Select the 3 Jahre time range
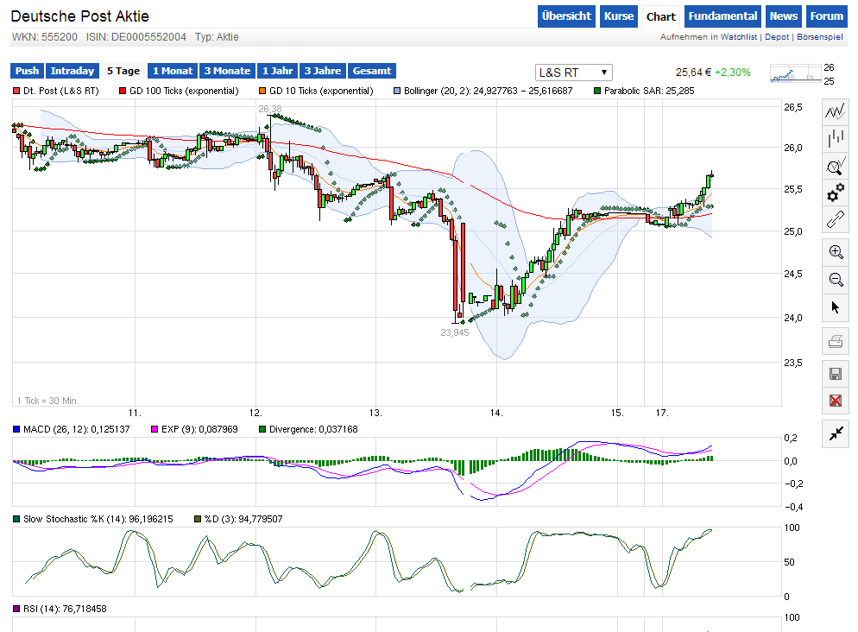Viewport: 858px width, 632px height. [322, 71]
